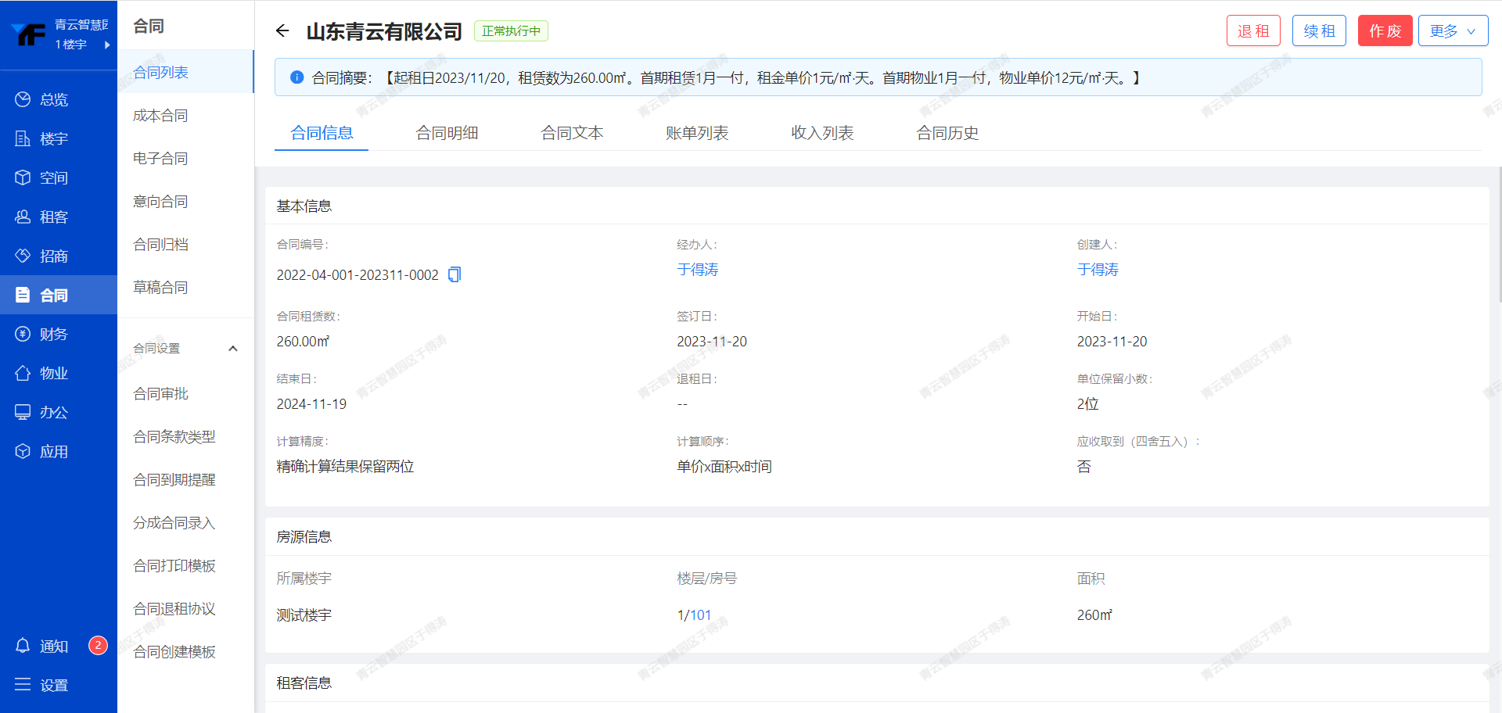Copy the contract number with copy icon
The height and width of the screenshot is (713, 1502).
(x=455, y=274)
